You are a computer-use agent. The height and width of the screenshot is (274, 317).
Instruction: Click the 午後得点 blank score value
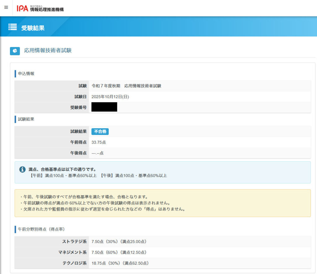[x=98, y=153]
